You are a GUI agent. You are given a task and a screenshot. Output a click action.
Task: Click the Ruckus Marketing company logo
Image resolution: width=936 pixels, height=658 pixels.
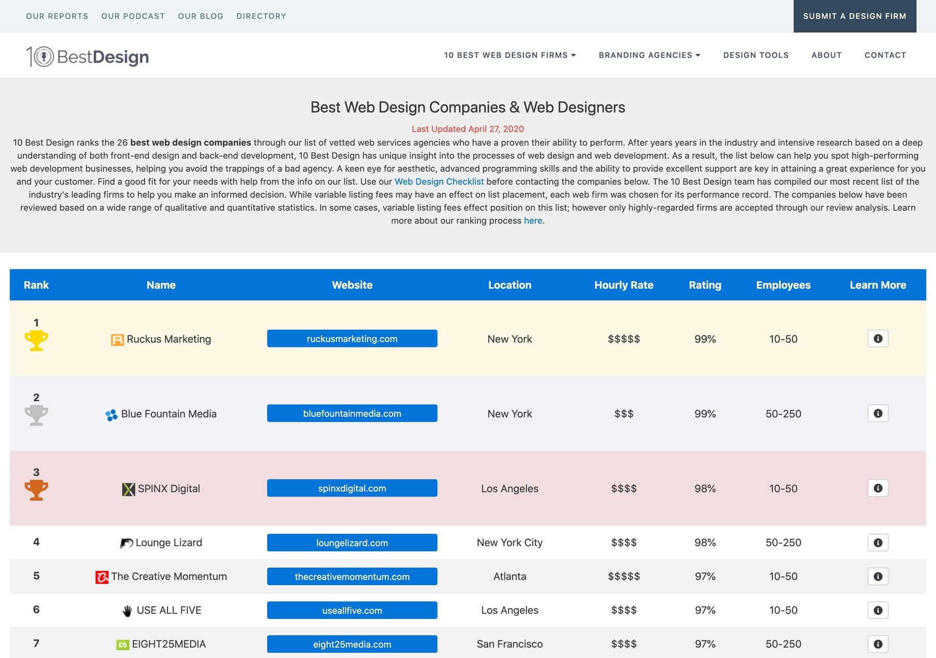pyautogui.click(x=116, y=339)
